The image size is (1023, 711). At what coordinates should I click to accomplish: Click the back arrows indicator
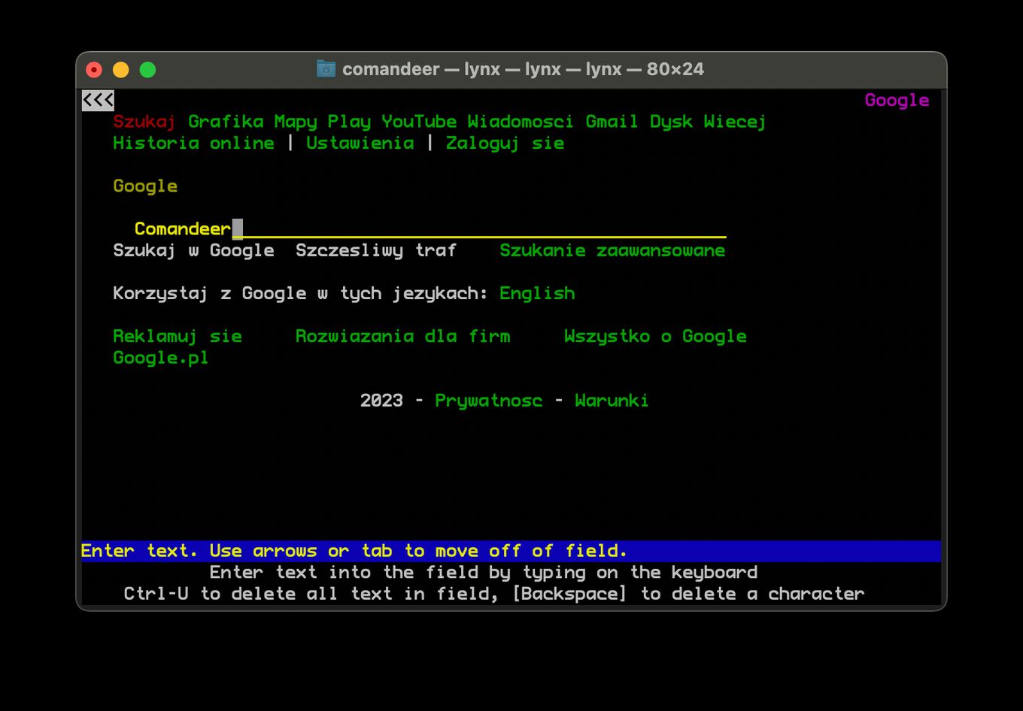pos(98,100)
